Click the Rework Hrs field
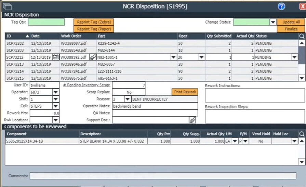The image size is (306, 187). coord(44,113)
